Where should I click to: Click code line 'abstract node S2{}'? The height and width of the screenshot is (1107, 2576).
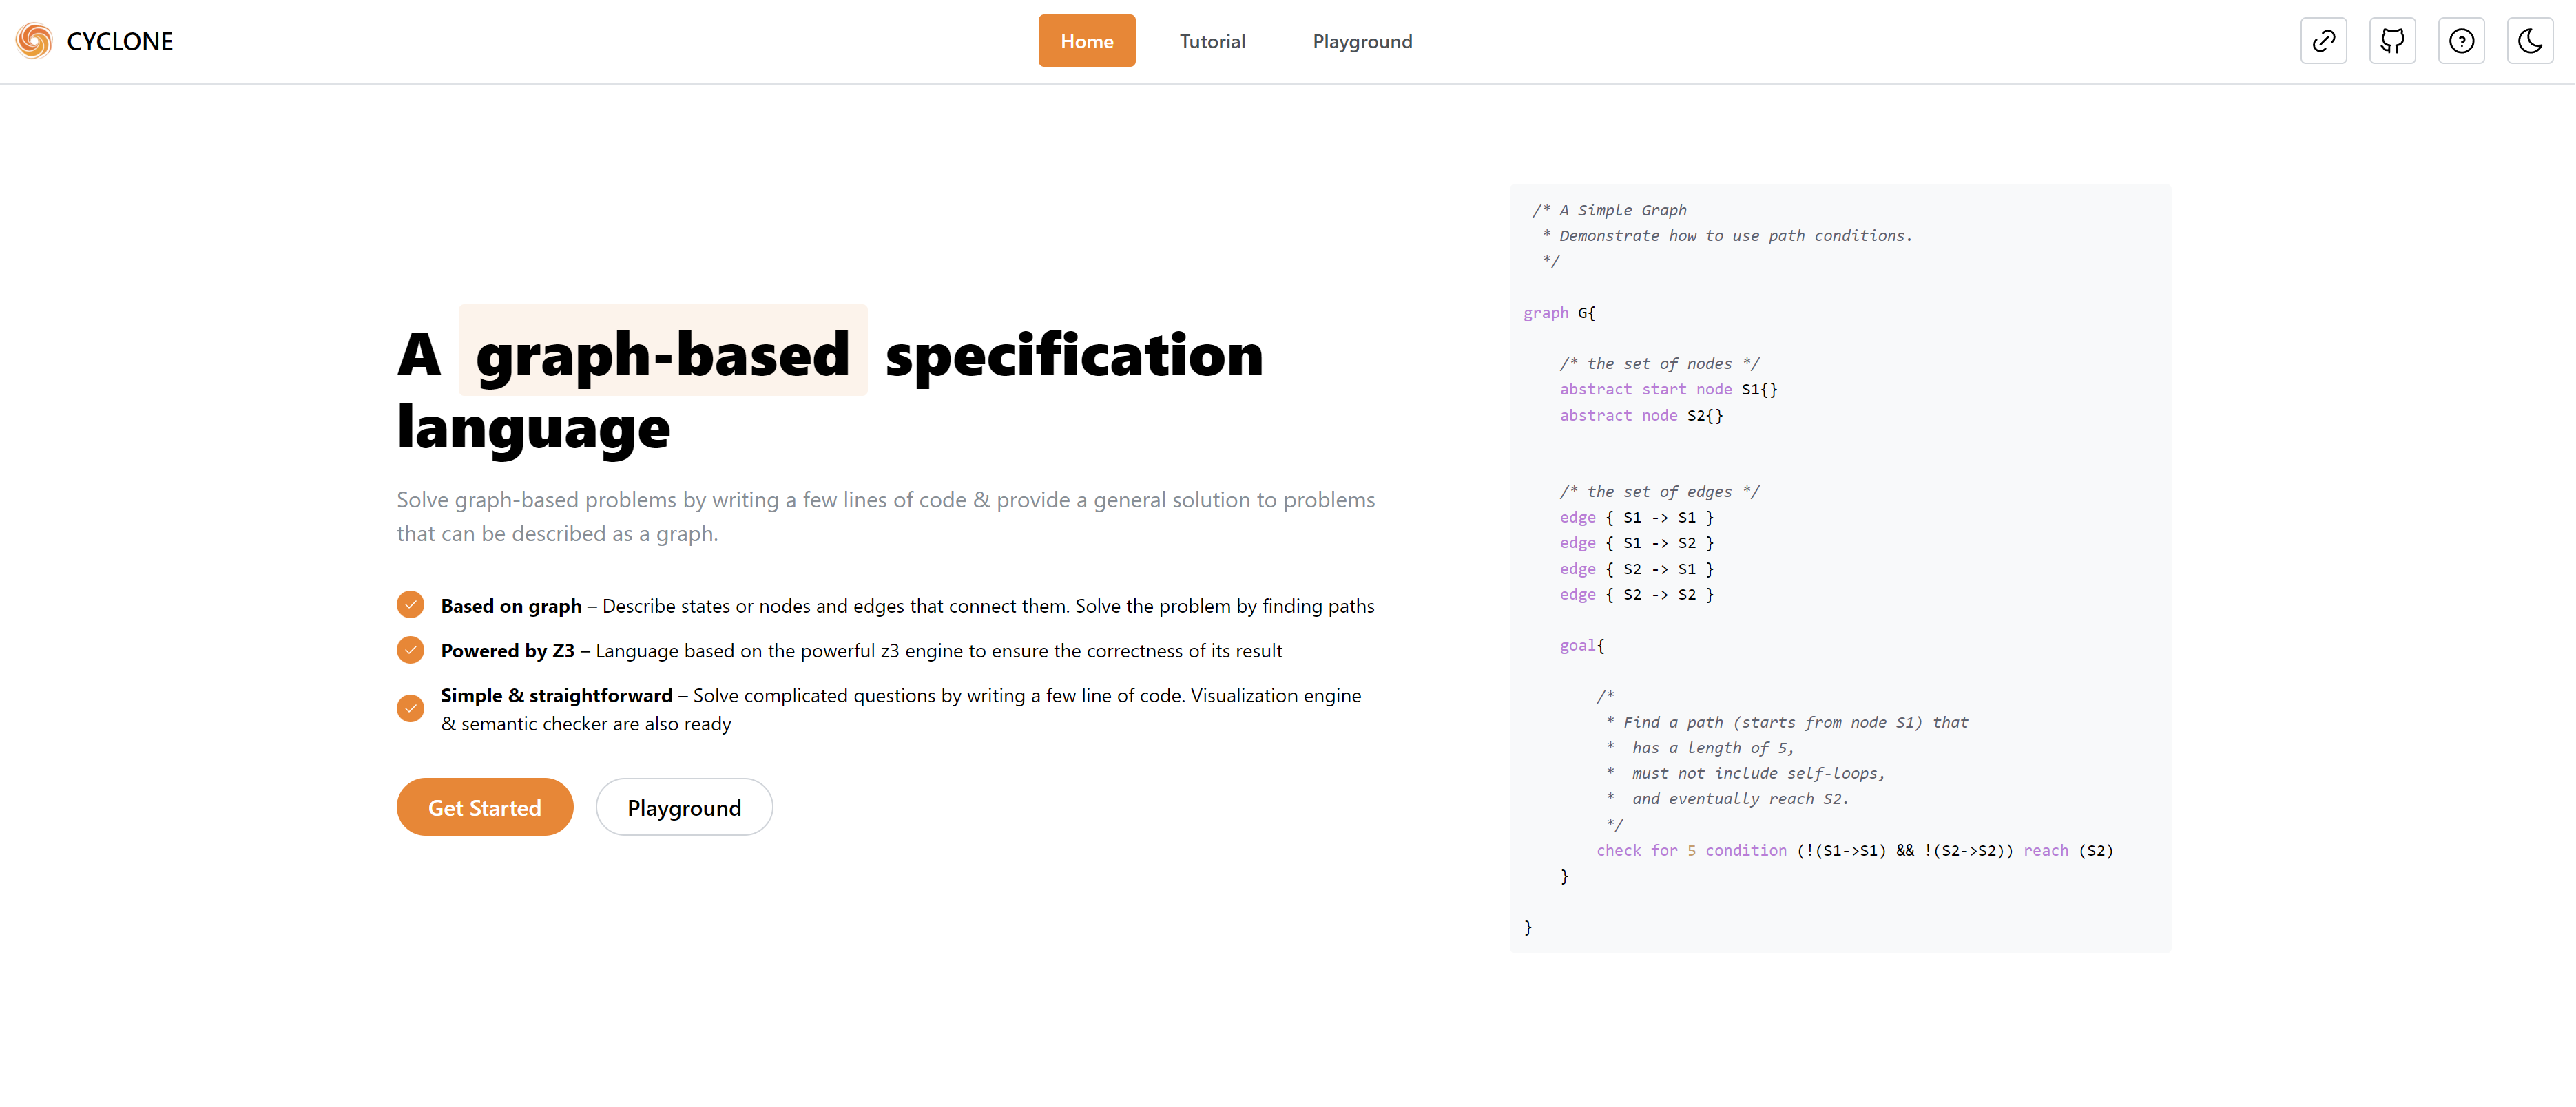point(1642,416)
